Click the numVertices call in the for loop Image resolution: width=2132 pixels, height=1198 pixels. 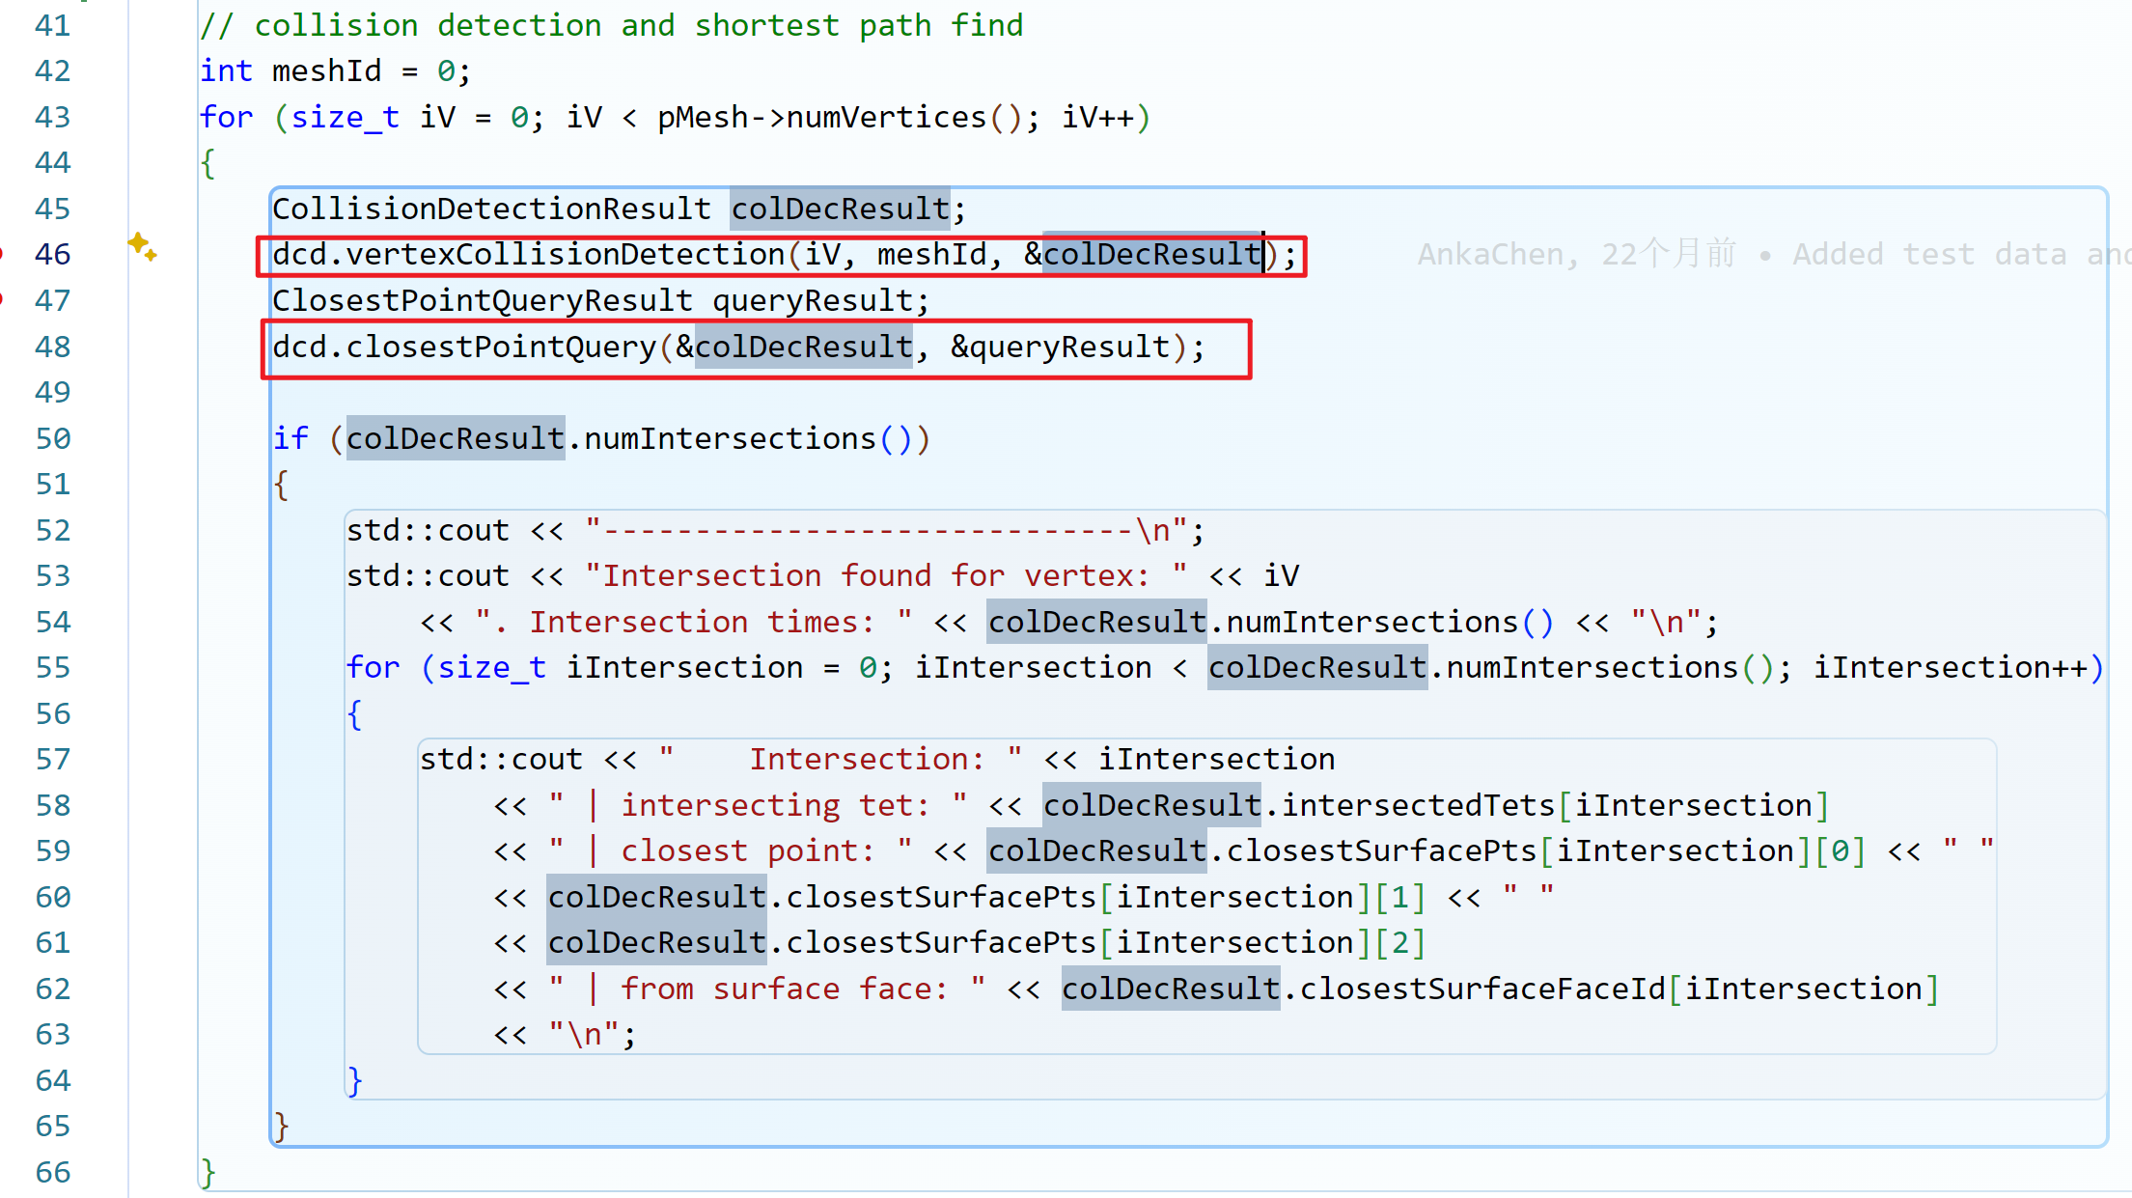tap(885, 118)
